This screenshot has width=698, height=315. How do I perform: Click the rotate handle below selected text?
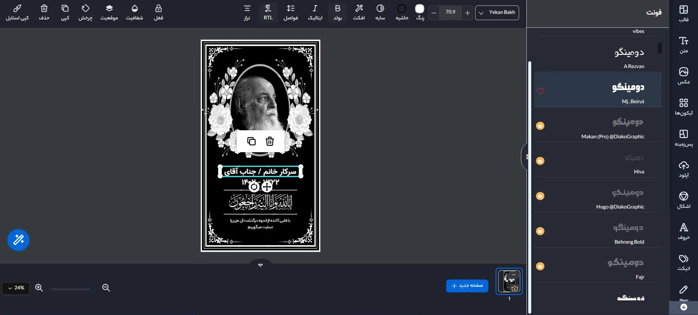[x=254, y=187]
